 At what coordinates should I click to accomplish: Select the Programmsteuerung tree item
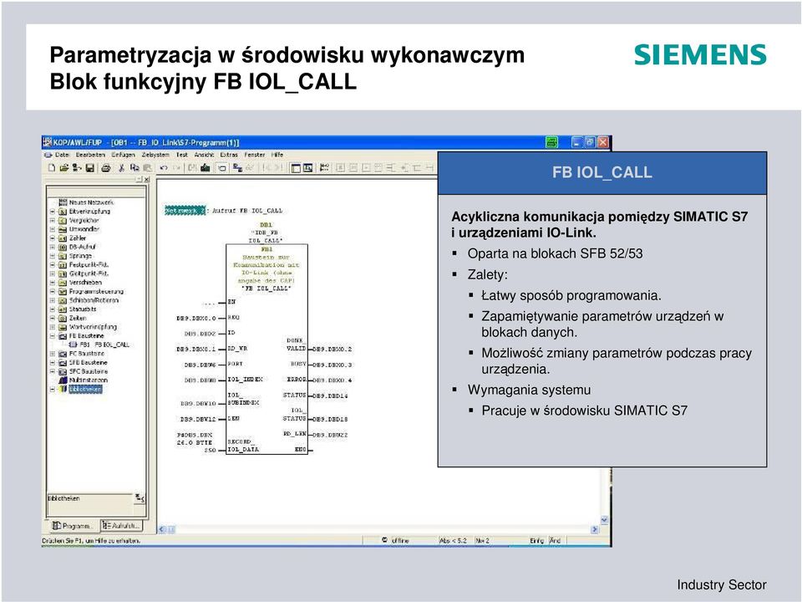click(x=96, y=291)
